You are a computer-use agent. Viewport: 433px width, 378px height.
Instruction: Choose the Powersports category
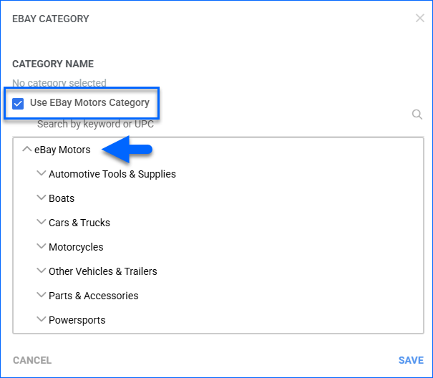(77, 320)
